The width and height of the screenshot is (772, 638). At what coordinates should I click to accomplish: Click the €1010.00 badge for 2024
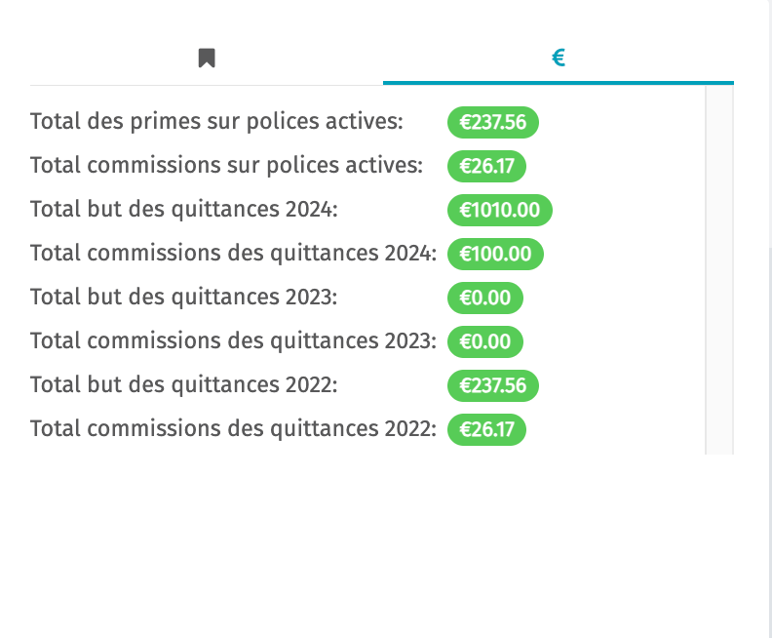click(500, 210)
